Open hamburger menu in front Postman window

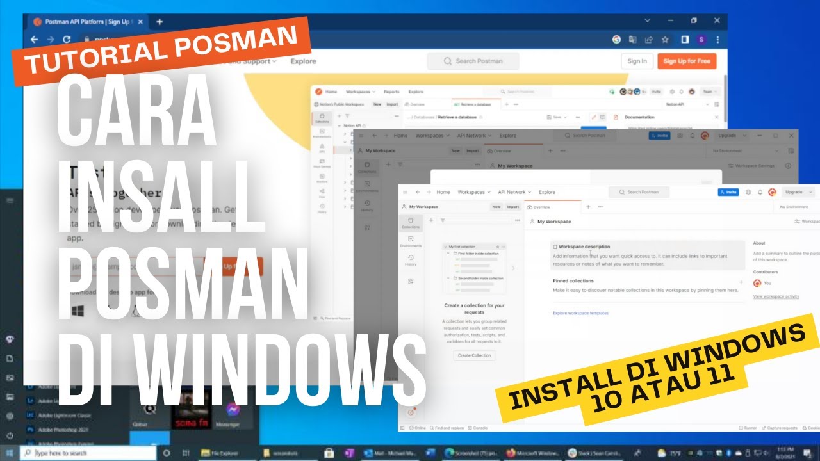(x=405, y=192)
